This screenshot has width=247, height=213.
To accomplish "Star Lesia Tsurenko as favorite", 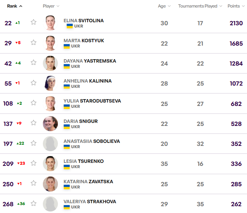I will (33, 163).
